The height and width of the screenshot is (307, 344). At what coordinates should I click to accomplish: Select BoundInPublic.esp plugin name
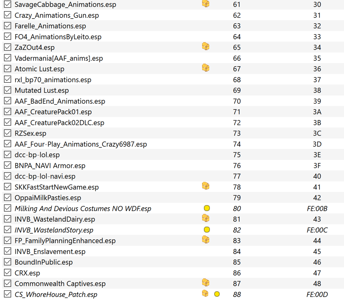coord(44,262)
